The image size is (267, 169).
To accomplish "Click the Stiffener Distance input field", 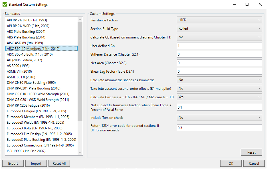I will point(220,54).
